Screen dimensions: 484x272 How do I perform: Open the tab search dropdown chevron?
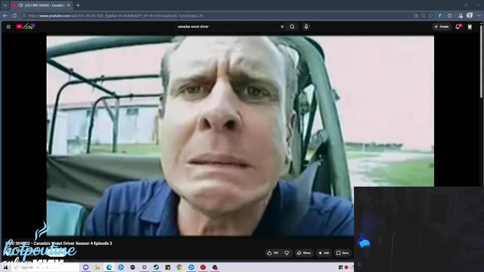click(x=5, y=5)
